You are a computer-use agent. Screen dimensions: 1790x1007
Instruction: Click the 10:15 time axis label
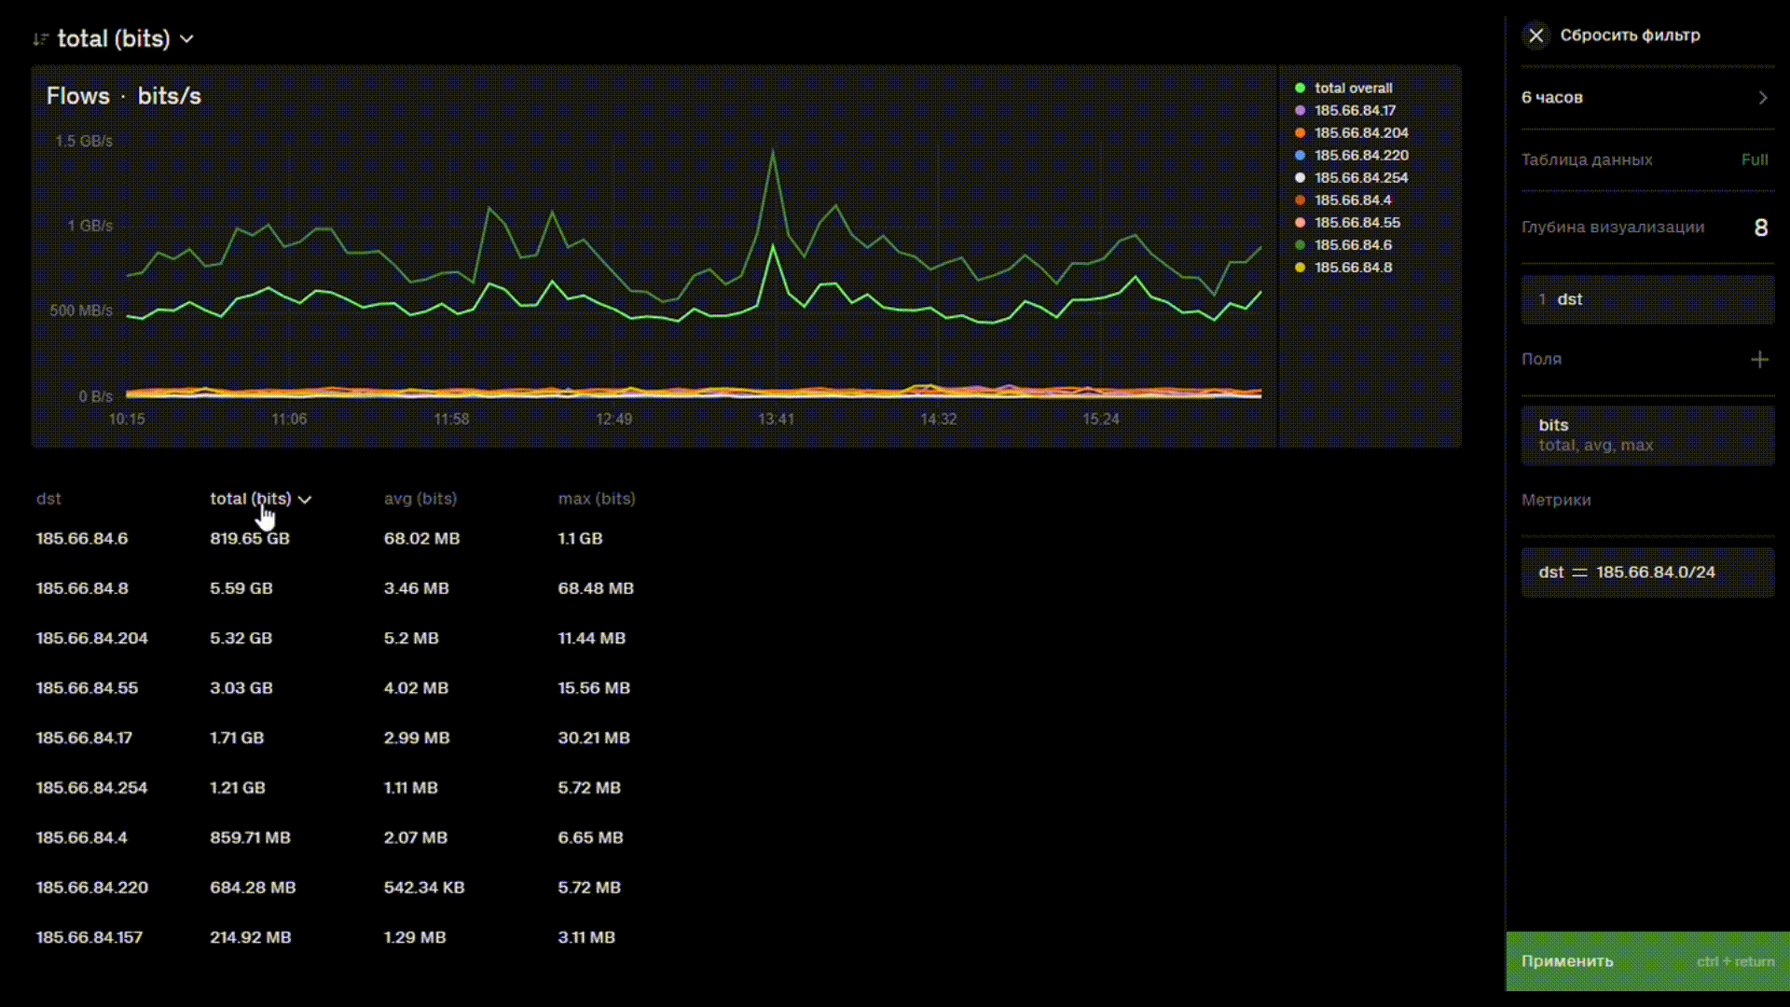point(127,420)
